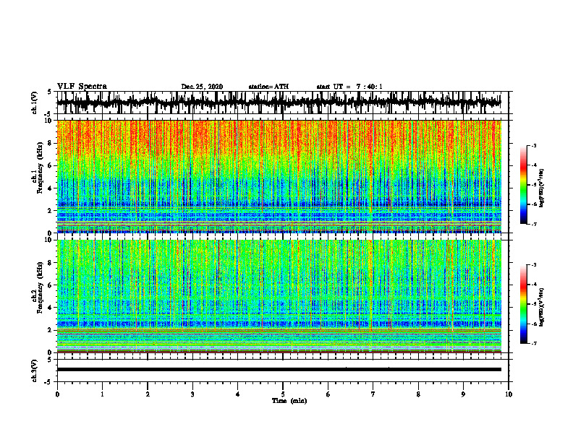The height and width of the screenshot is (442, 573).
Task: Click the '3' tick on the time axis
Action: pos(192,394)
